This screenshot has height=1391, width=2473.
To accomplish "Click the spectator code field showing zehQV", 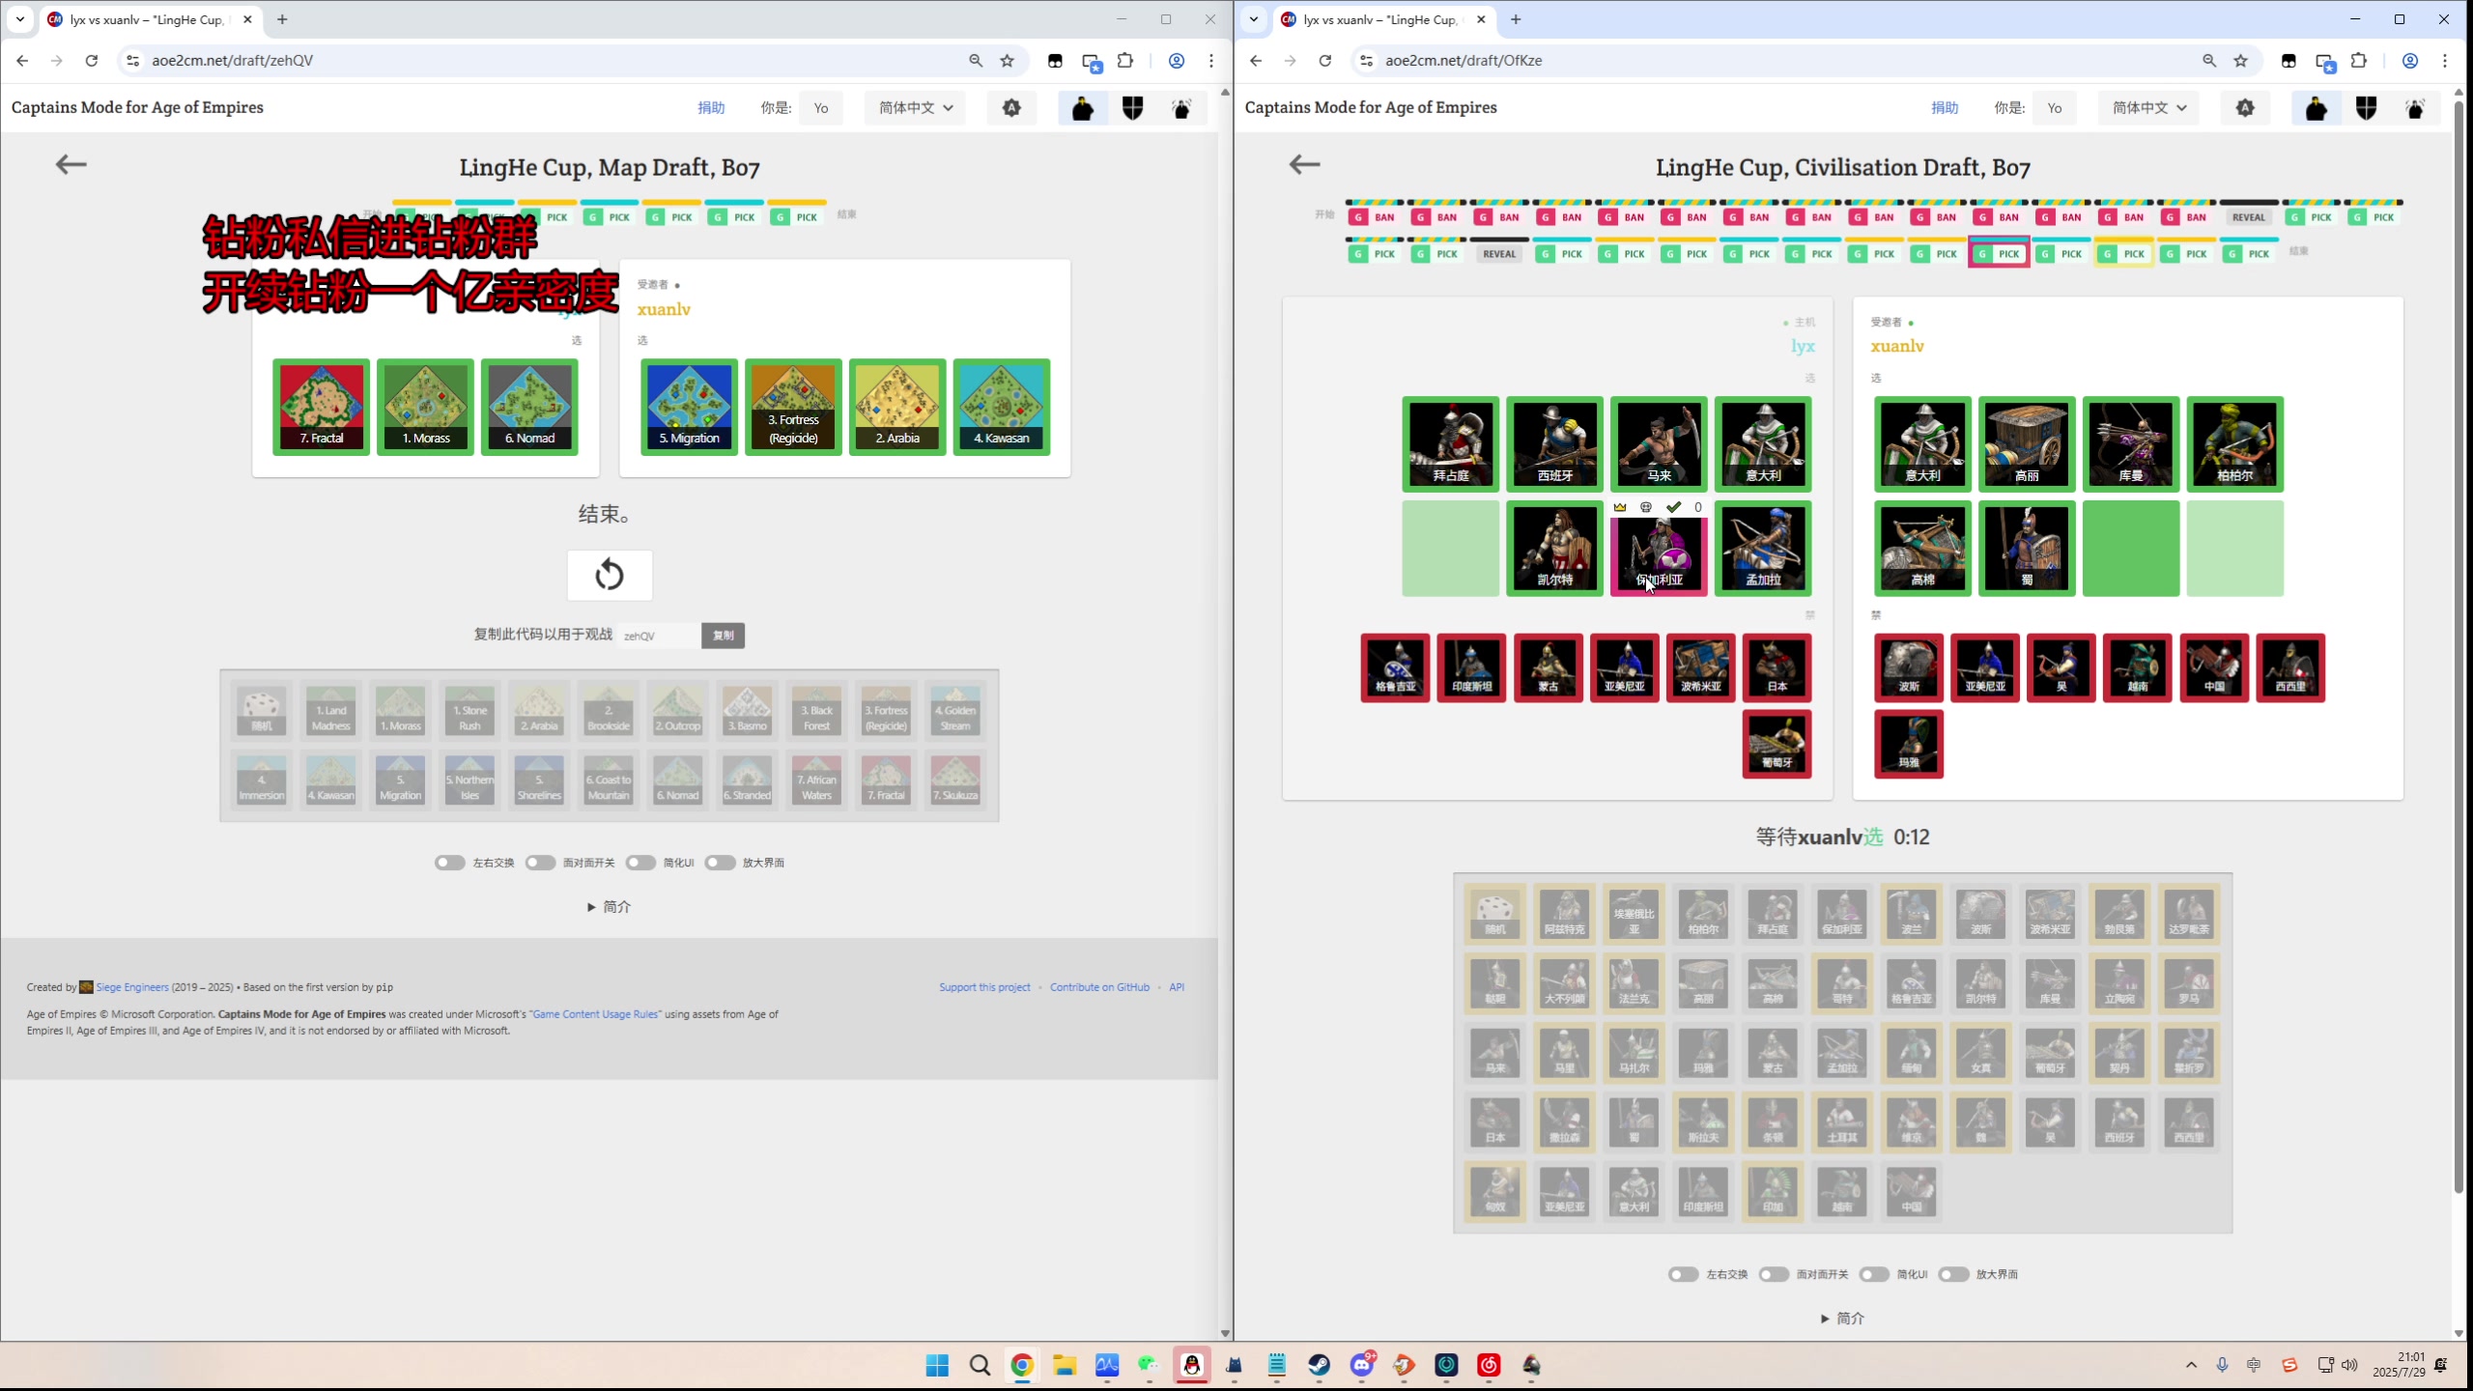I will click(x=659, y=636).
